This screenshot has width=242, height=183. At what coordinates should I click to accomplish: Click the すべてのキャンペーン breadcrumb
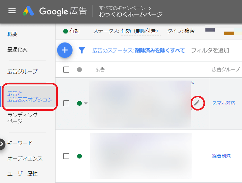(122, 8)
